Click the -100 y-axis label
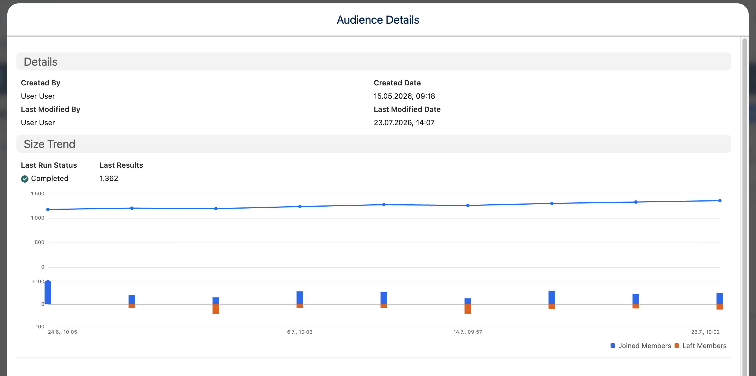This screenshot has height=376, width=756. [x=38, y=327]
